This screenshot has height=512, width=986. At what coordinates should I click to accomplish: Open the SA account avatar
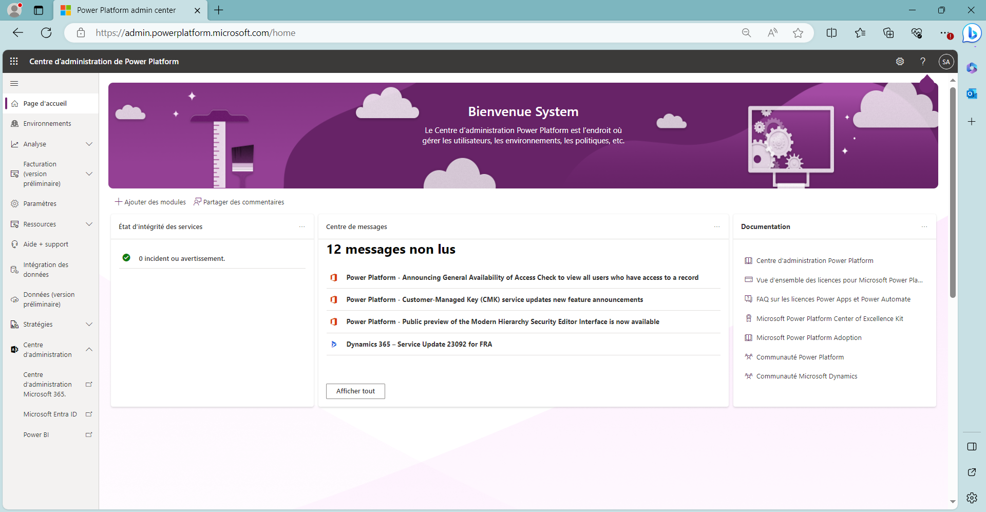(x=946, y=62)
